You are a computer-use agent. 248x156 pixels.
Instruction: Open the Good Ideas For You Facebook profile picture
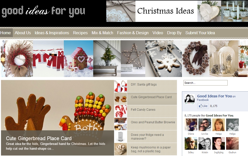coord(189,99)
